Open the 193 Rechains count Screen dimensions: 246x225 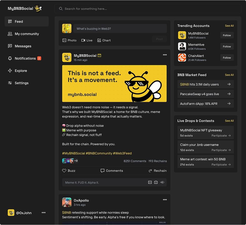pos(158,161)
